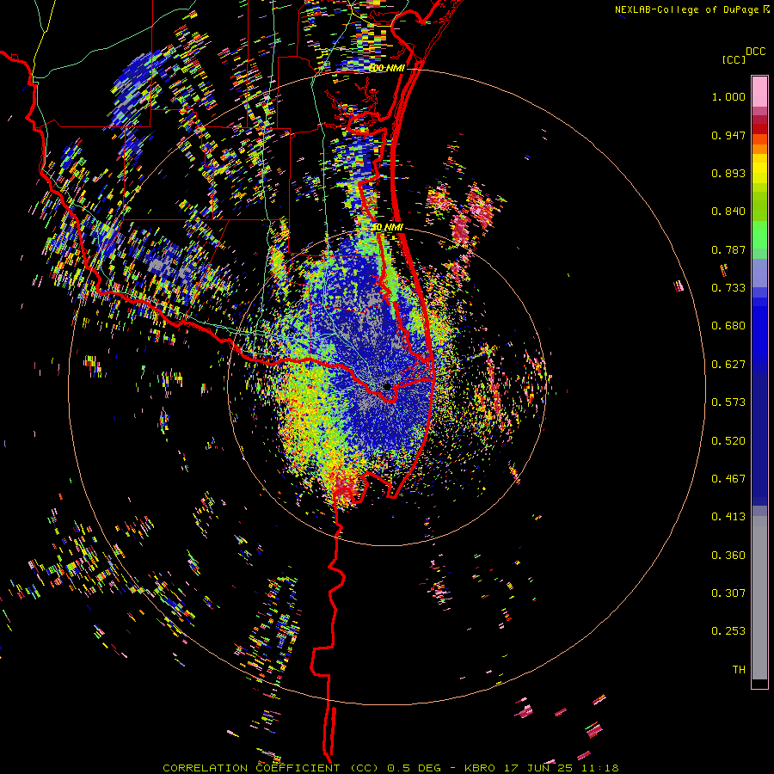Image resolution: width=774 pixels, height=774 pixels.
Task: Select the 0.680 scale value
Action: pos(728,326)
